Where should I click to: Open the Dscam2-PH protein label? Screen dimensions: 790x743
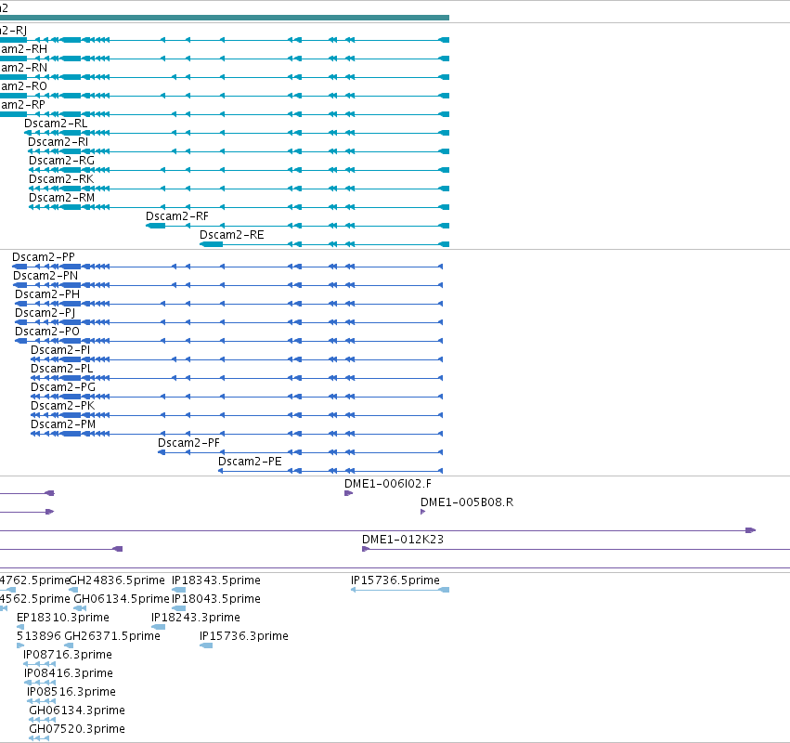[x=47, y=295]
